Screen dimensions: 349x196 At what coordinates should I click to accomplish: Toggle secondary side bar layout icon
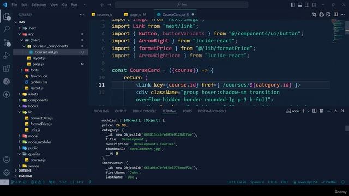click(307, 5)
